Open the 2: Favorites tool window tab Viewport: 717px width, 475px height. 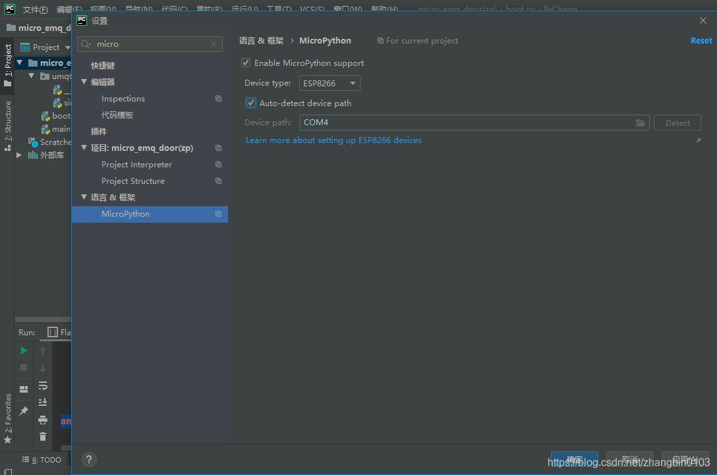click(x=8, y=418)
